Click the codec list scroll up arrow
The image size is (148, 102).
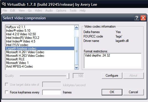[76, 28]
